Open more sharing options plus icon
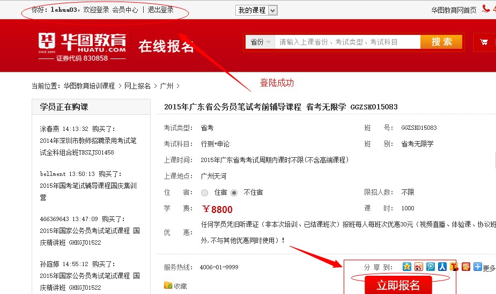Image resolution: width=496 pixels, height=294 pixels. click(x=477, y=267)
